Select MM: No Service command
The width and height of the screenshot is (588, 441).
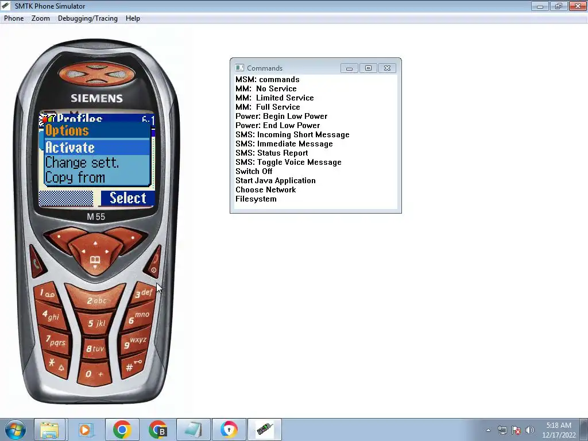pos(266,88)
